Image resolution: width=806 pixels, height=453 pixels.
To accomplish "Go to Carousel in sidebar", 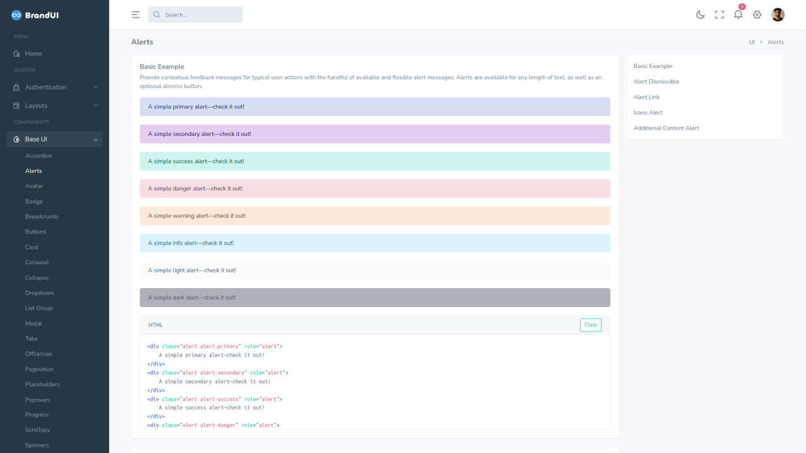I will click(x=37, y=262).
